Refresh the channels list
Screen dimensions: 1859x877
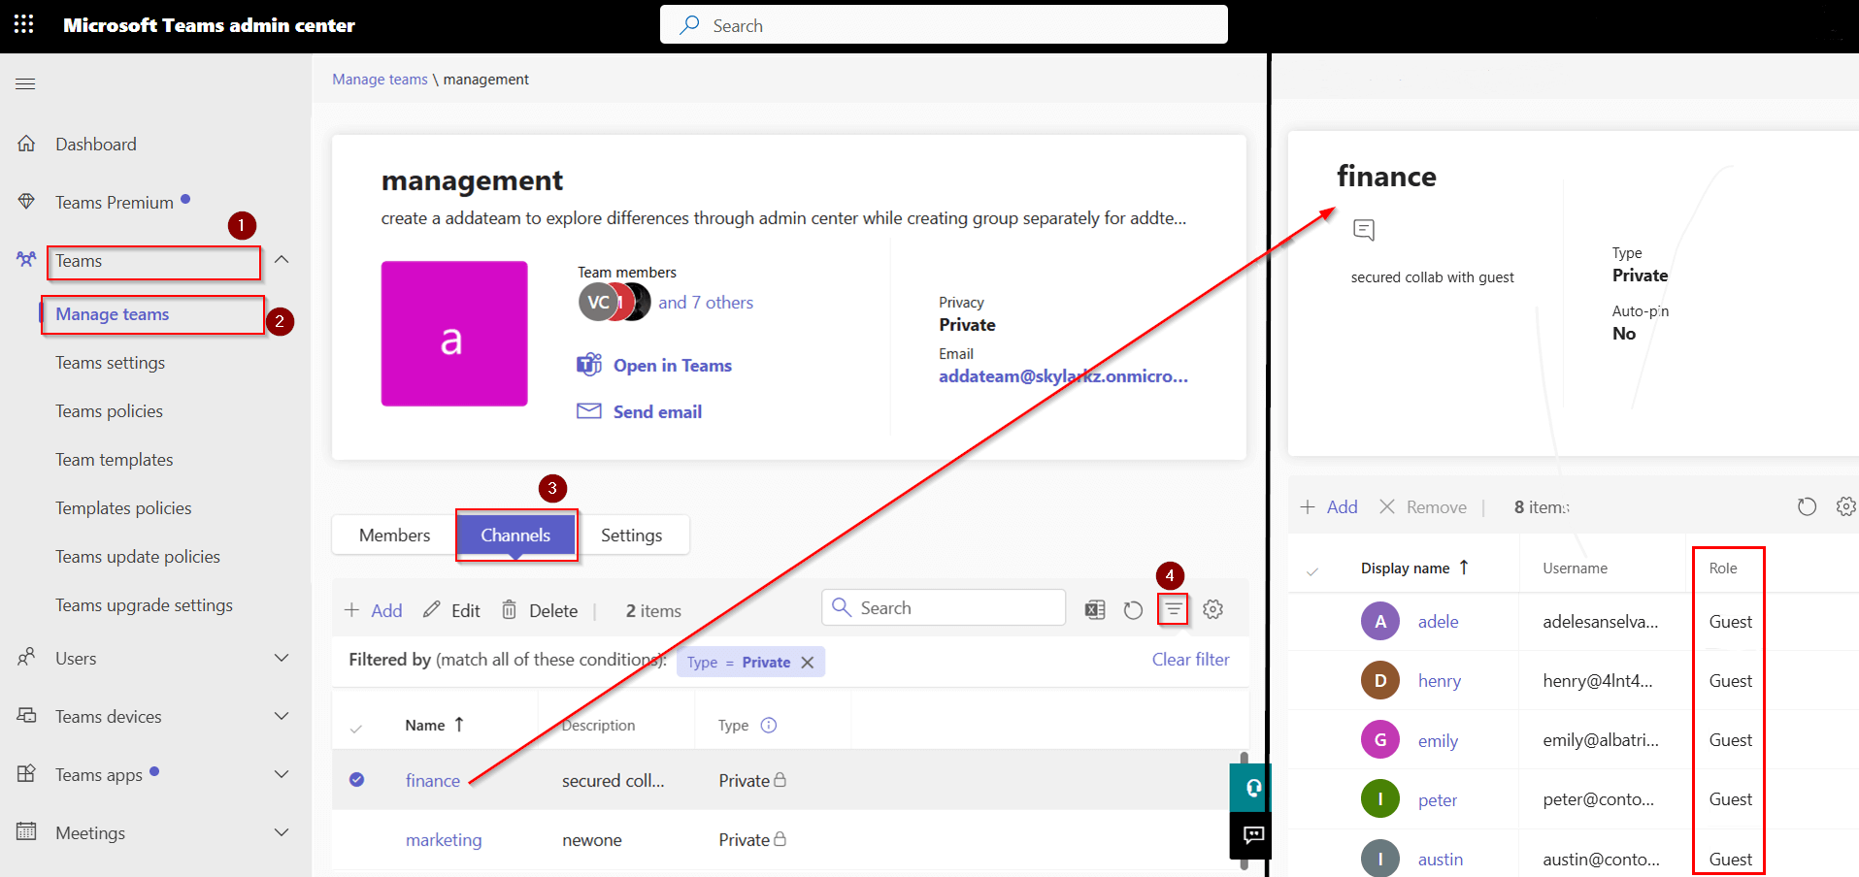tap(1133, 609)
